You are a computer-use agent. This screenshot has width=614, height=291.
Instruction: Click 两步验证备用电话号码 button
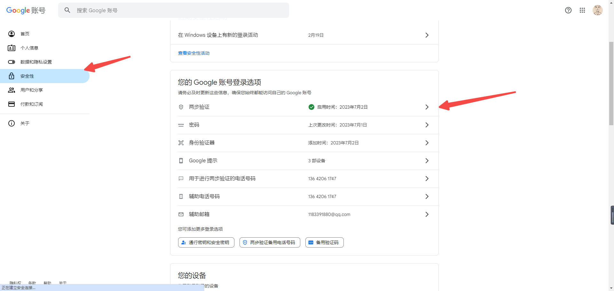tap(270, 242)
